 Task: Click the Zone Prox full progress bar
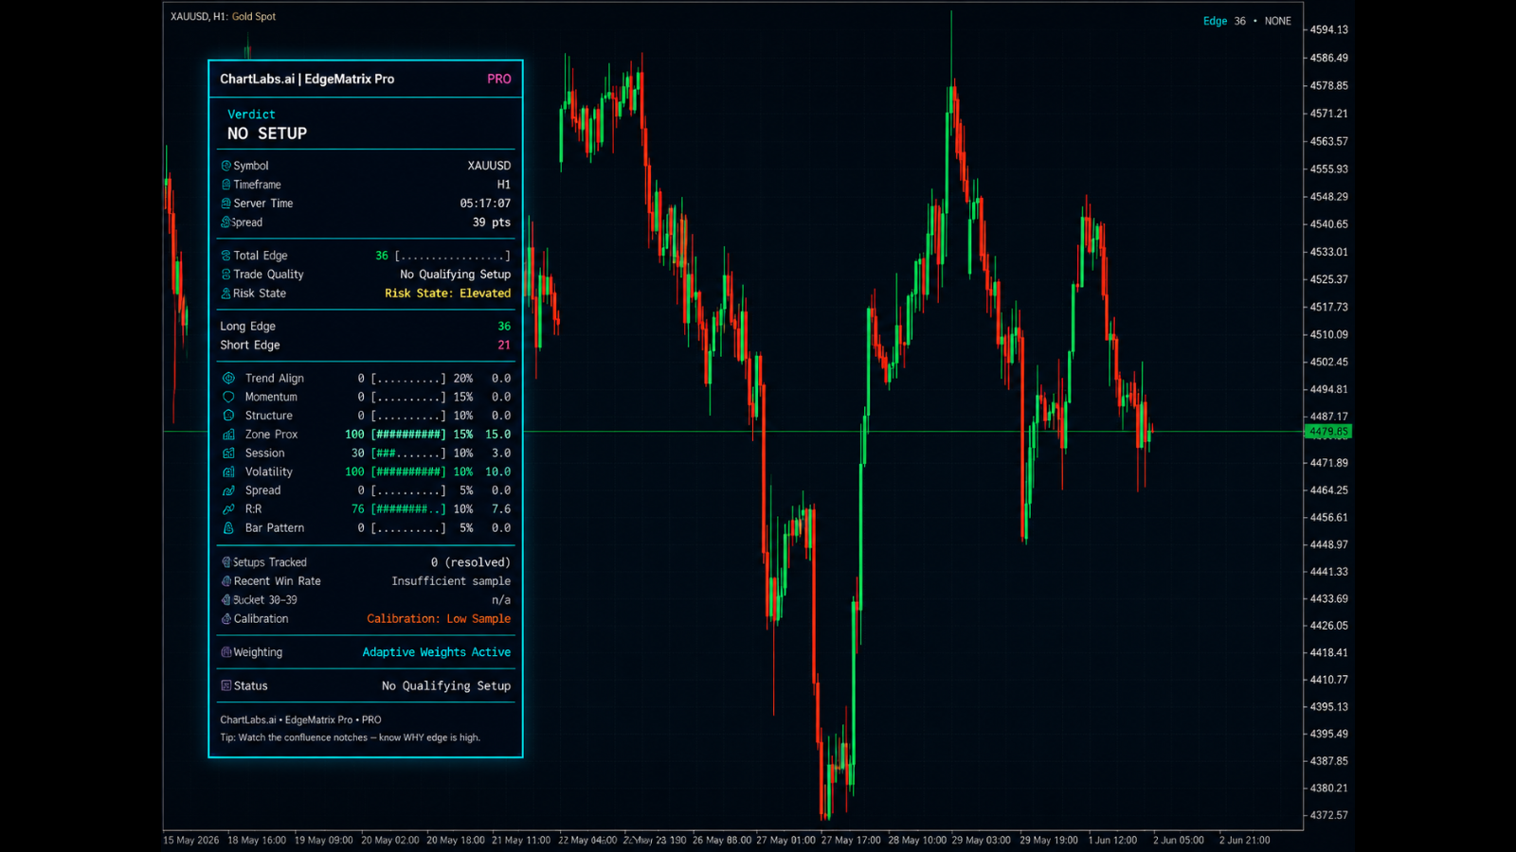tap(408, 435)
